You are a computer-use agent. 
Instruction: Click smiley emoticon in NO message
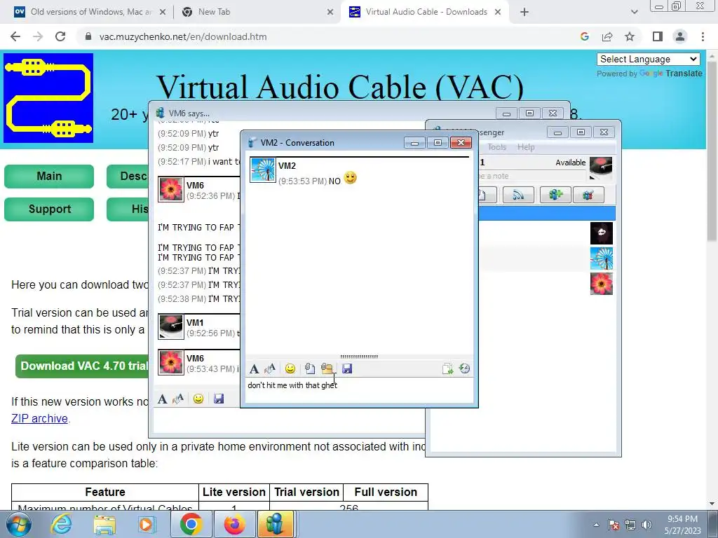pos(351,177)
